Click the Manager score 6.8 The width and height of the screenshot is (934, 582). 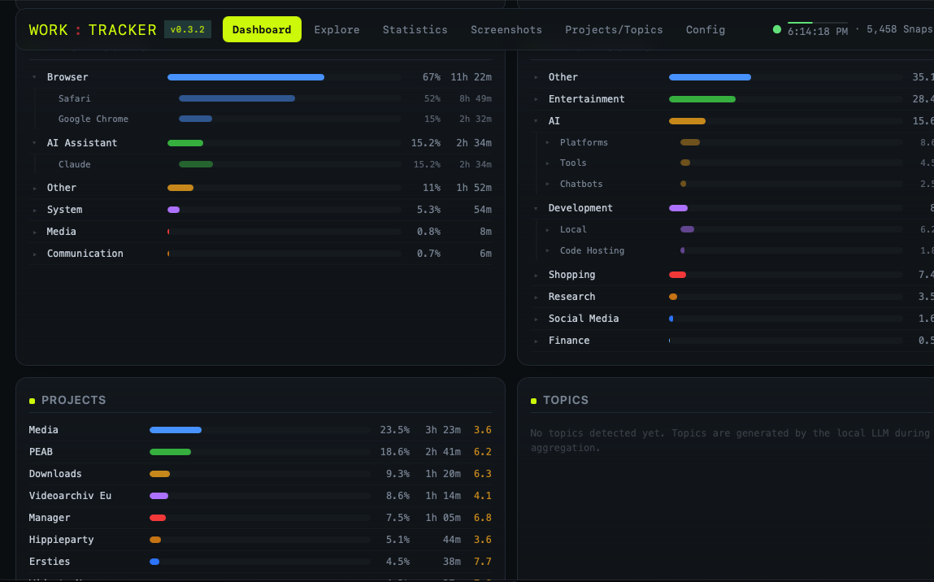[483, 519]
